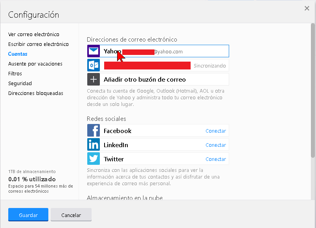Connect the Twitter account
316x228 pixels.
pyautogui.click(x=216, y=159)
